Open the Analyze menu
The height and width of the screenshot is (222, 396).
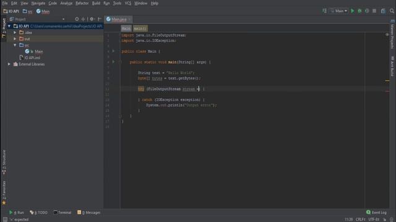(66, 3)
